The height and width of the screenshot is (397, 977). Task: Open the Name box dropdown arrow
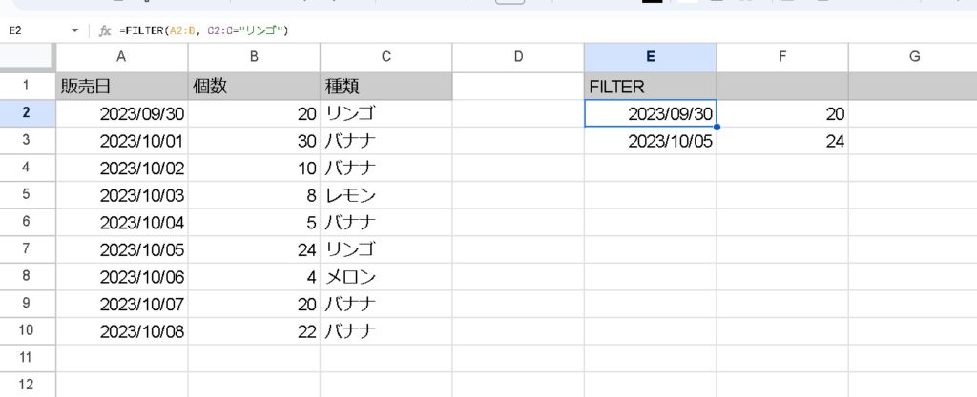(x=74, y=31)
